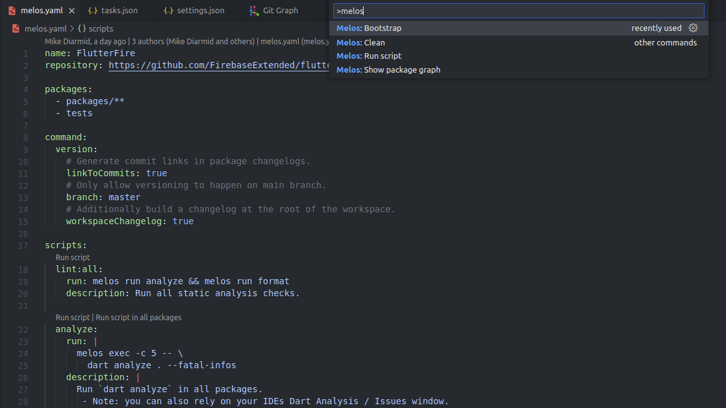Select the Melos: Bootstrap command
726x408 pixels.
369,28
